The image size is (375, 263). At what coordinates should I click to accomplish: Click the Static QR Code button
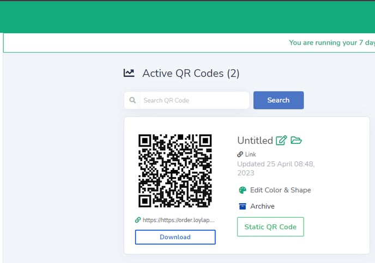pos(270,227)
